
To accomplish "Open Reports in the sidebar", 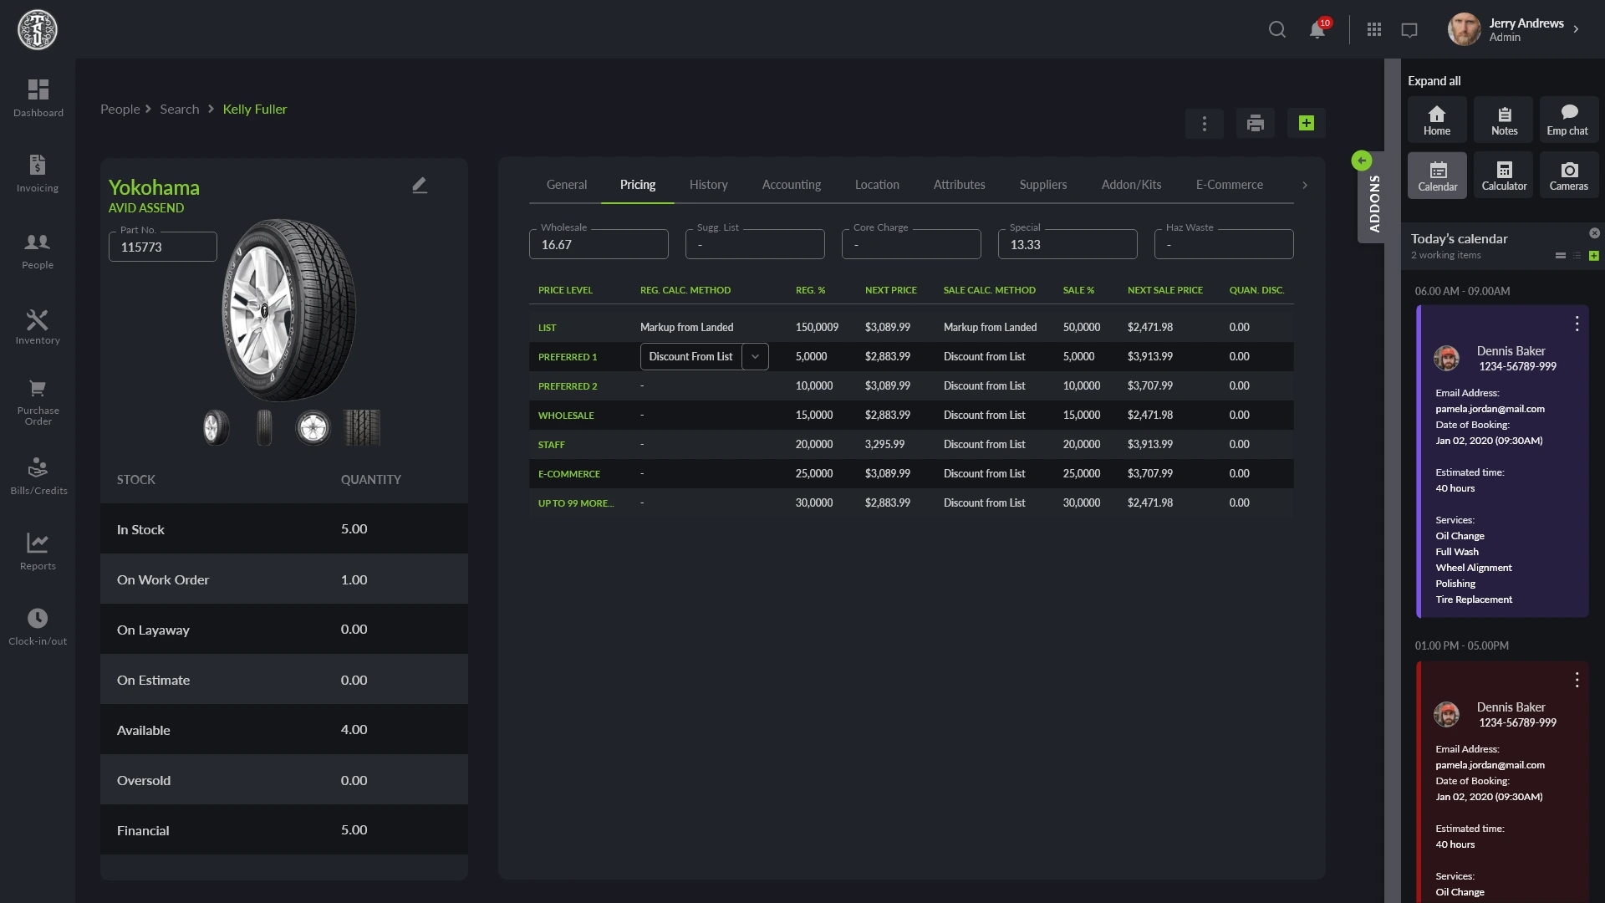I will tap(38, 551).
